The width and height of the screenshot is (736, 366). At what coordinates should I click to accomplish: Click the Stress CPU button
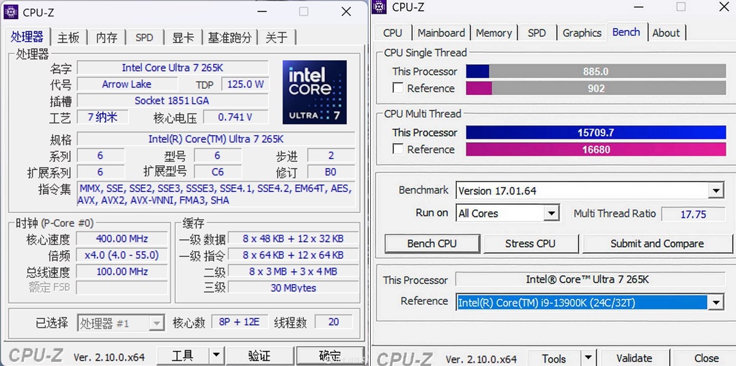coord(530,244)
